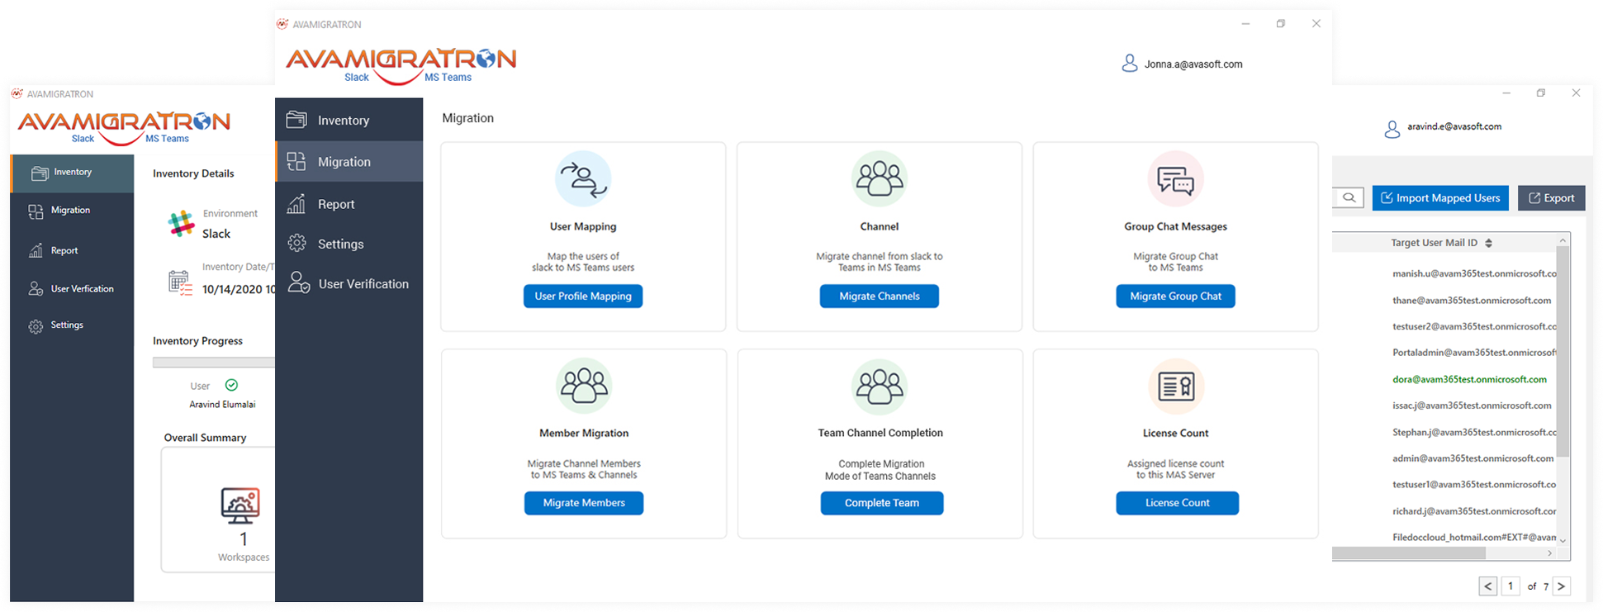Select Settings gear icon in front window sidebar
The height and width of the screenshot is (612, 1603).
(296, 243)
